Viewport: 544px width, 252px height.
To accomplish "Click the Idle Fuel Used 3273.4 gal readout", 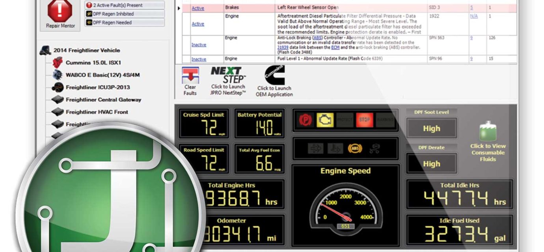I will coord(460,230).
